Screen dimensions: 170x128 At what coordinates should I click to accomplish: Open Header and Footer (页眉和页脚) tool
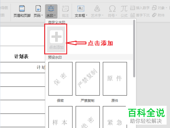[22, 11]
